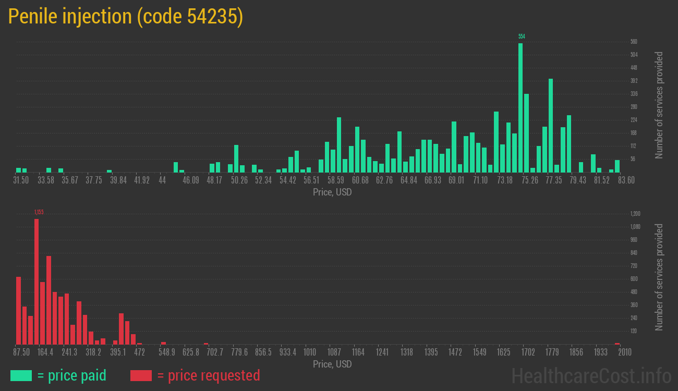678x391 pixels.
Task: Click the "Penile injection (code 54235)" chart title
Action: click(x=126, y=17)
